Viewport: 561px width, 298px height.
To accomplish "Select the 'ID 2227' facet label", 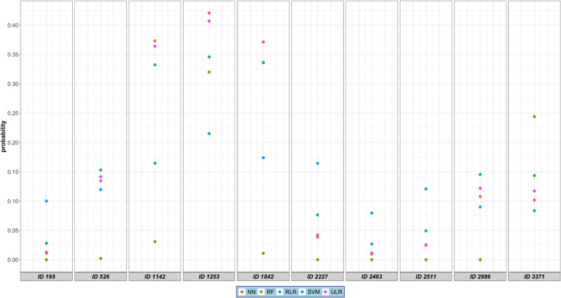I will [x=317, y=277].
